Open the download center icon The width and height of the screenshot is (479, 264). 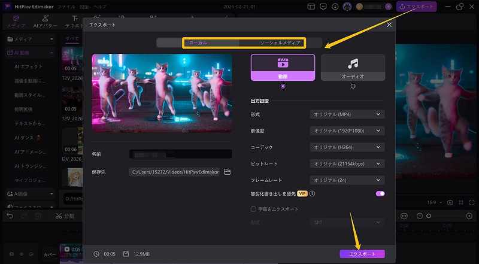[335, 7]
